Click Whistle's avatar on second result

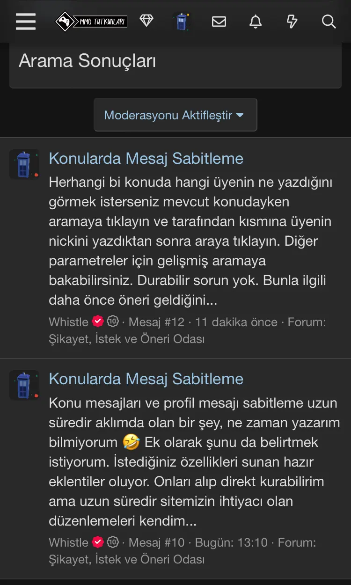click(x=24, y=385)
